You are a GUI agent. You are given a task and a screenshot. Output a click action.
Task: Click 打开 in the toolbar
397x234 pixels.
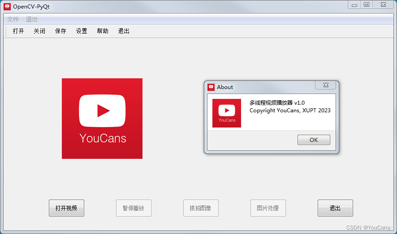coord(18,31)
